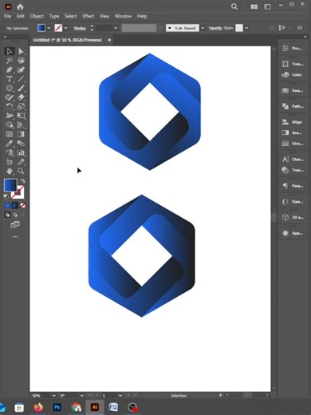This screenshot has width=311, height=415.
Task: Open the 50% zoom level dropdown
Action: (53, 396)
